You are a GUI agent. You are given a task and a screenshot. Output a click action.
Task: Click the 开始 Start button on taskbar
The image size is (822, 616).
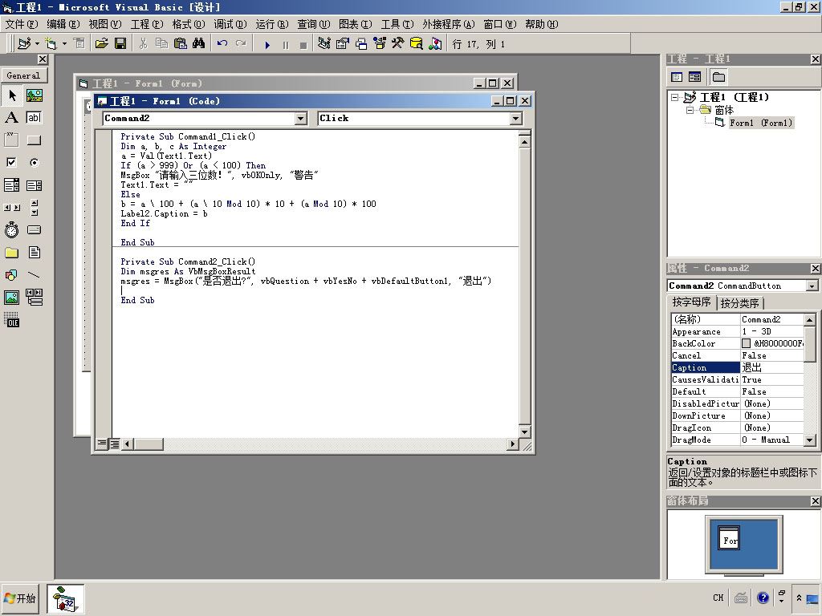20,598
